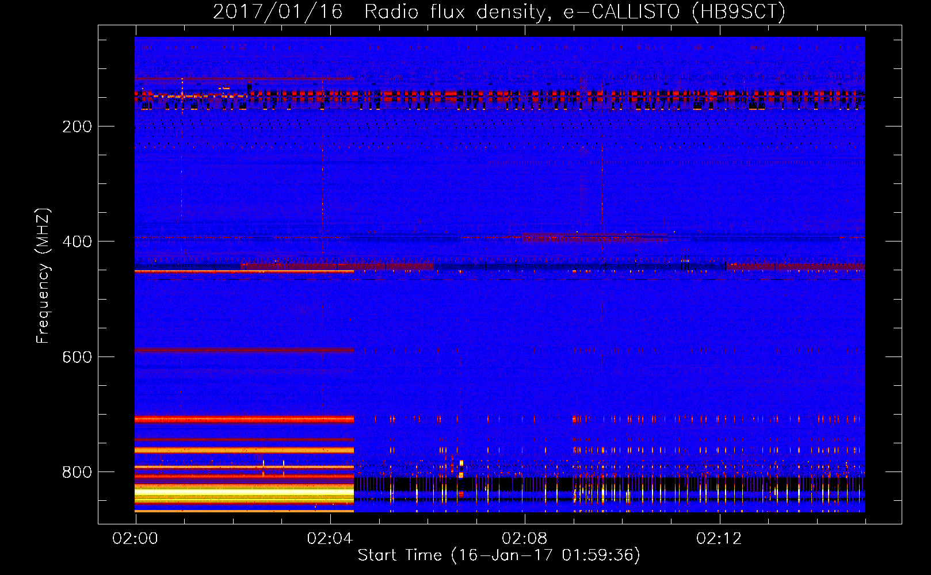The image size is (931, 575).
Task: Click the 800 frequency tick label
Action: click(77, 472)
